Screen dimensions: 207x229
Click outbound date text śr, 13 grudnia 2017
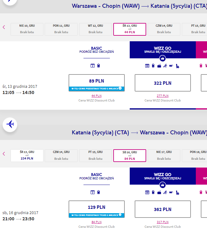[20, 87]
